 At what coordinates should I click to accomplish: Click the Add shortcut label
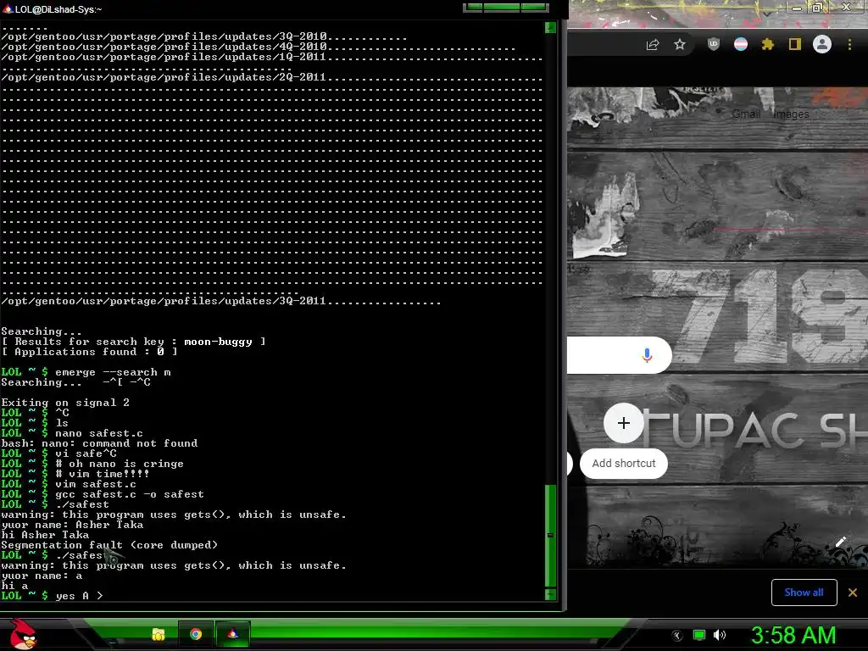coord(624,464)
